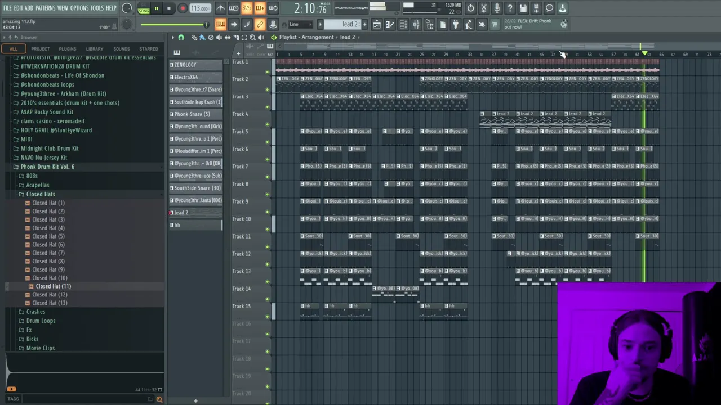Toggle typing keyboard to piano button

point(220,24)
